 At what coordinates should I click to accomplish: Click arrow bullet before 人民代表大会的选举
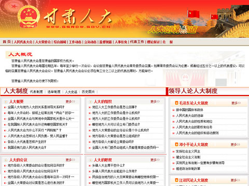[174, 116]
